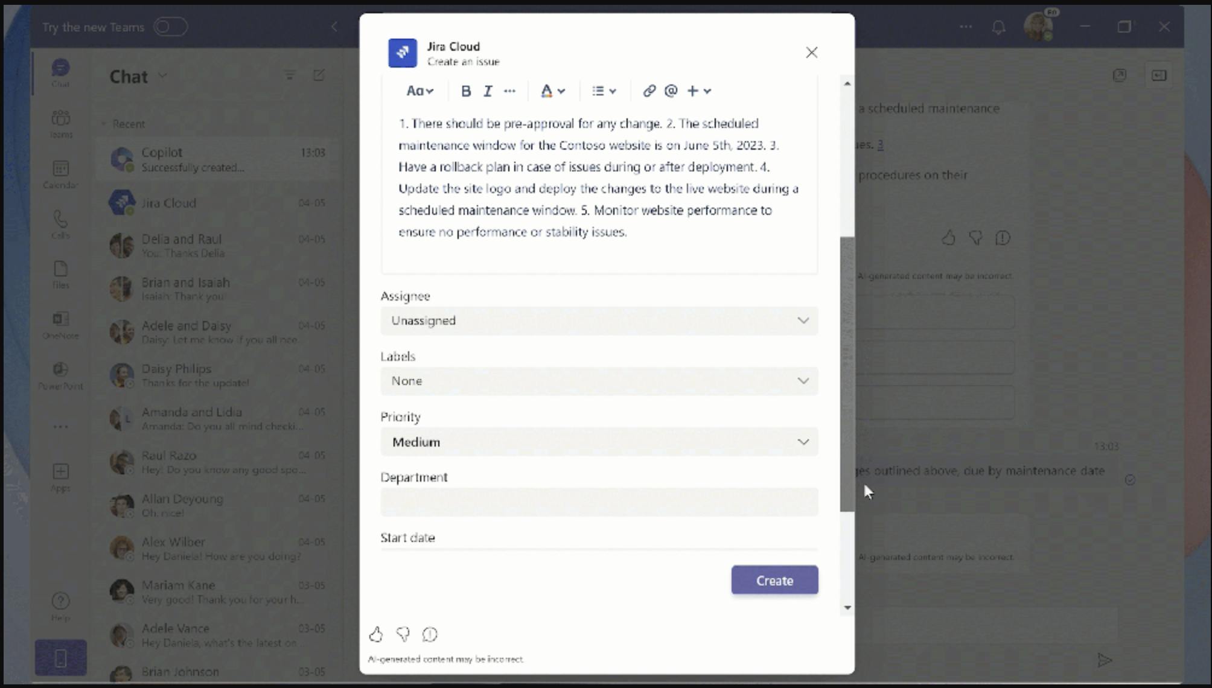Open the insert plus menu
1212x688 pixels.
pos(699,91)
